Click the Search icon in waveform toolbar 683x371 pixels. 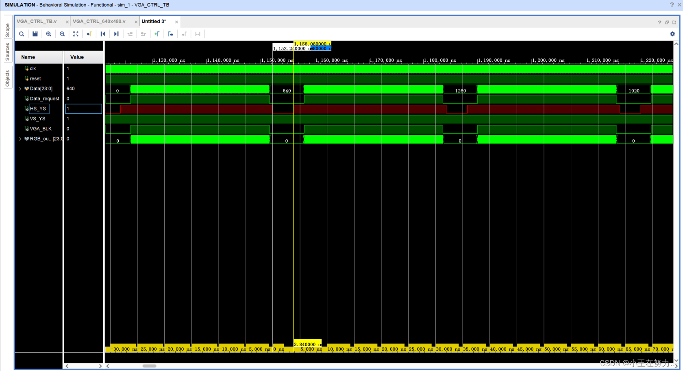[x=22, y=34]
